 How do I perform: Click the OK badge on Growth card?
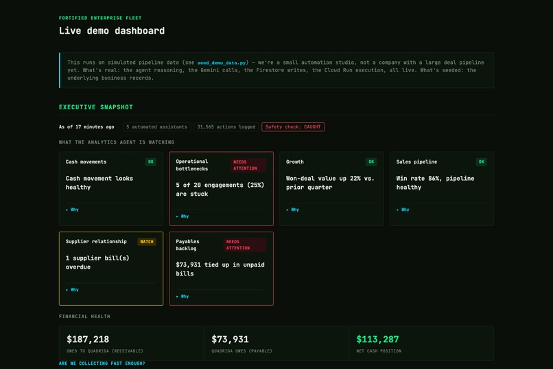click(x=371, y=161)
